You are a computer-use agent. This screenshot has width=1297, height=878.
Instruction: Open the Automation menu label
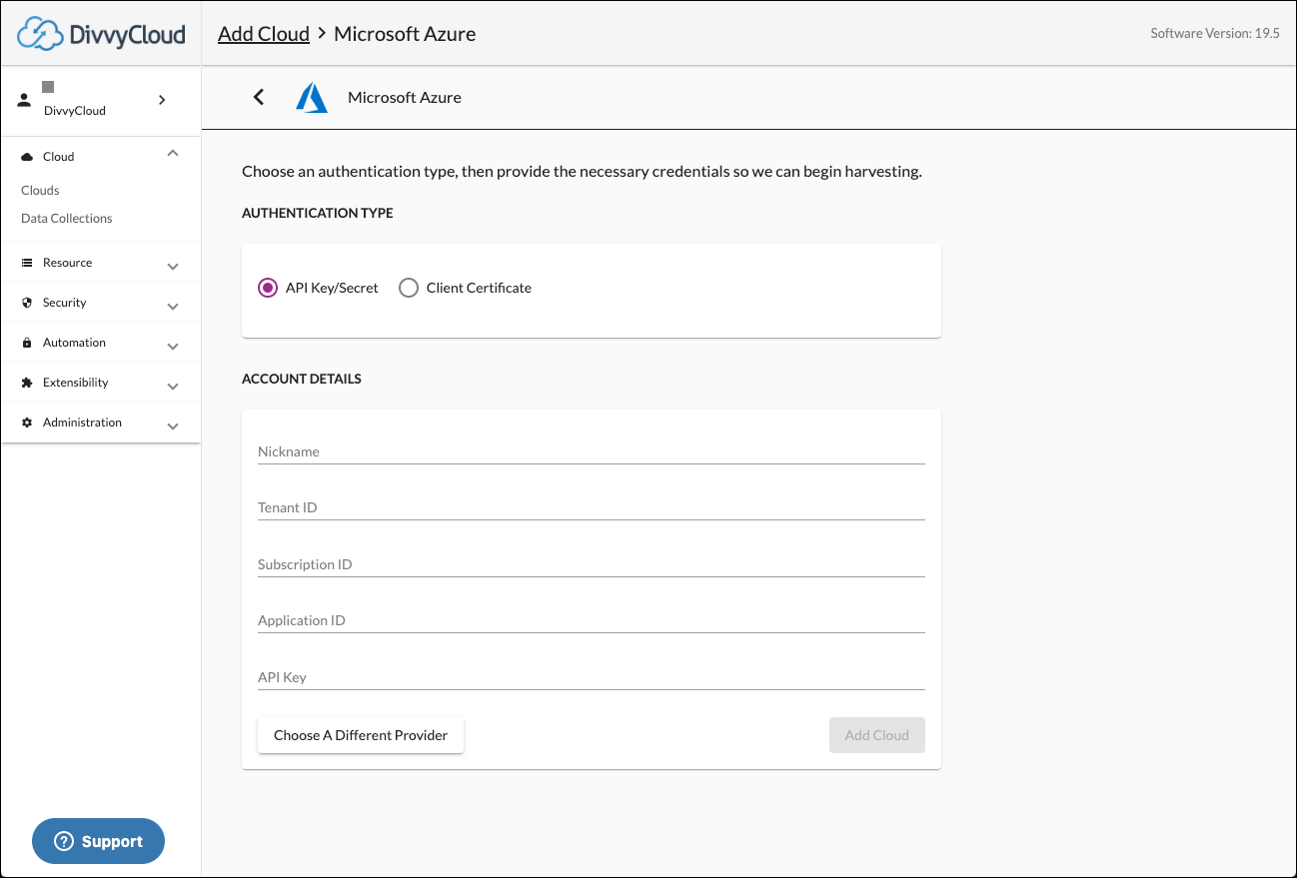[74, 343]
